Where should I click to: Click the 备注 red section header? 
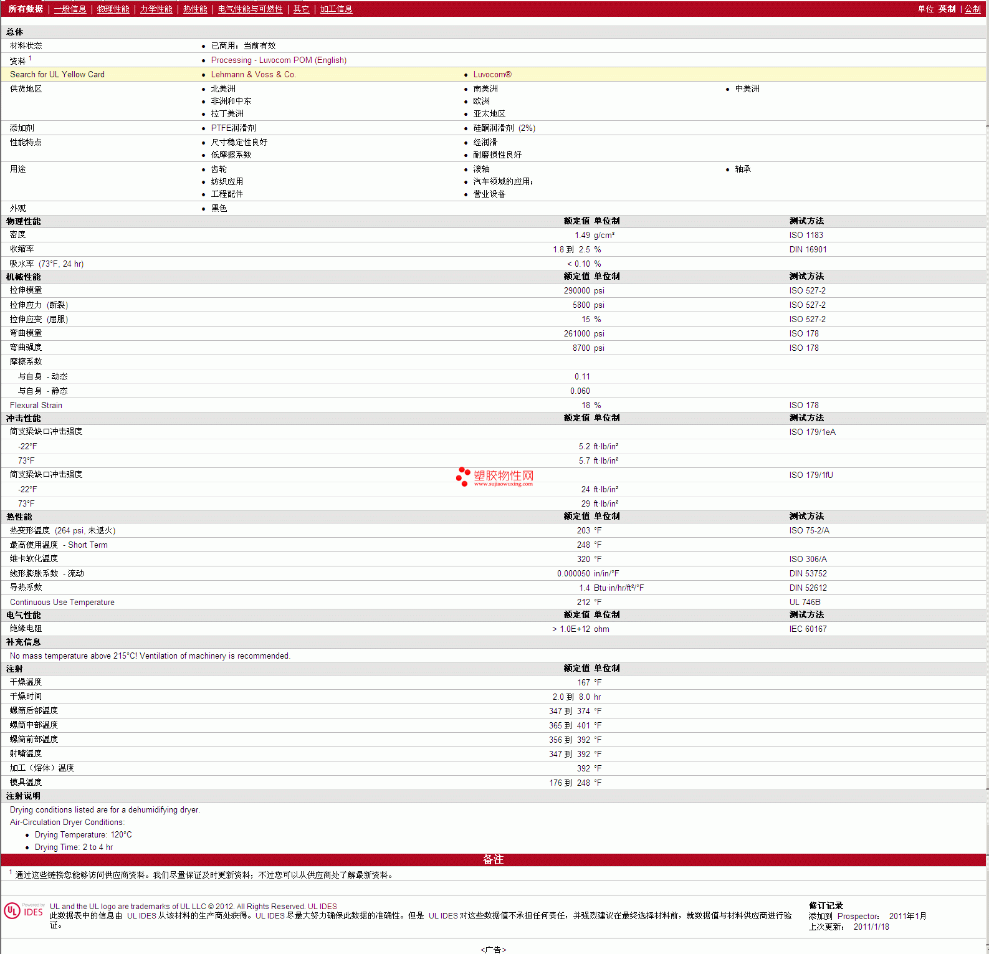(493, 860)
